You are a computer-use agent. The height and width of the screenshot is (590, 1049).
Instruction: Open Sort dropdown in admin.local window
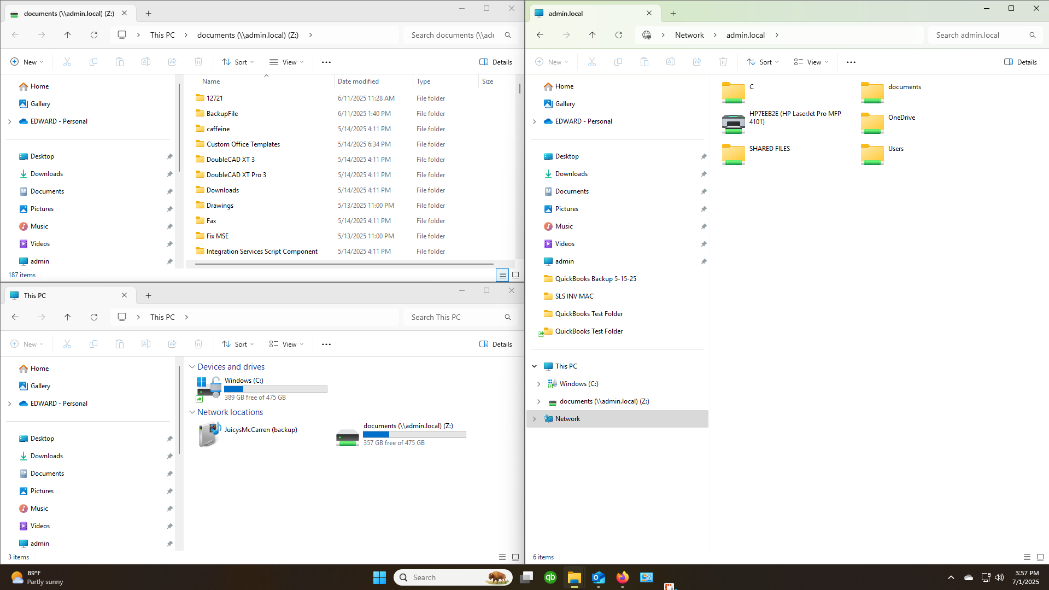point(763,62)
